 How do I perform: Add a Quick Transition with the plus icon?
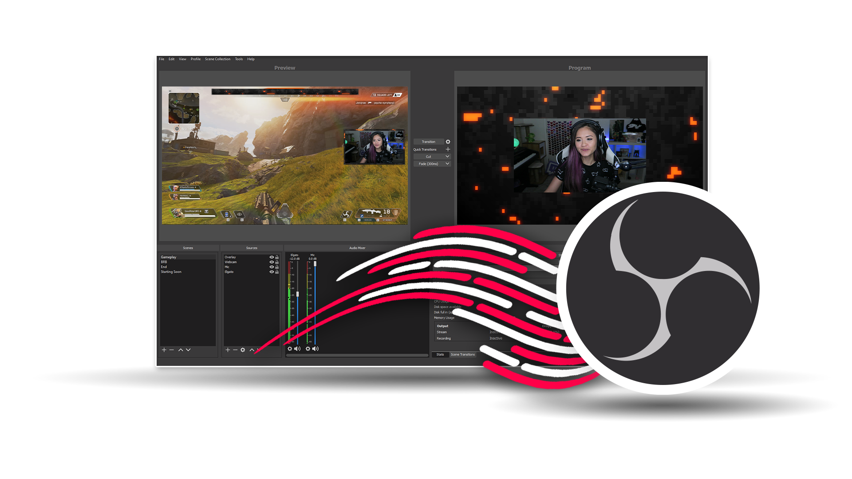[x=448, y=149]
